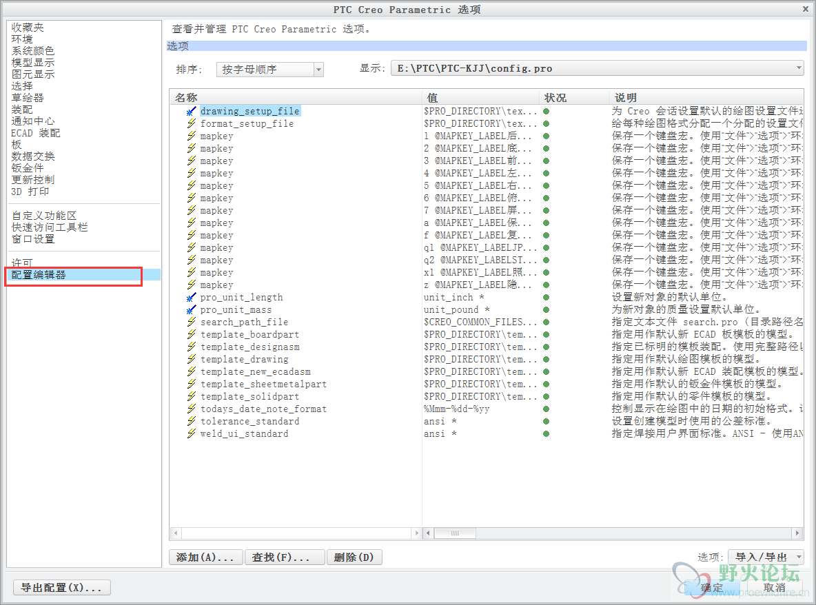Select the drawing_setup_file option name
This screenshot has height=605, width=816.
coord(249,112)
